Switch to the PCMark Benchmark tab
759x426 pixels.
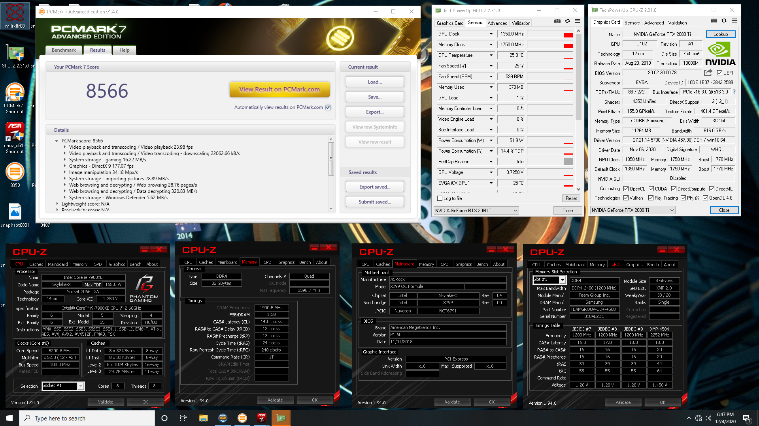point(64,50)
